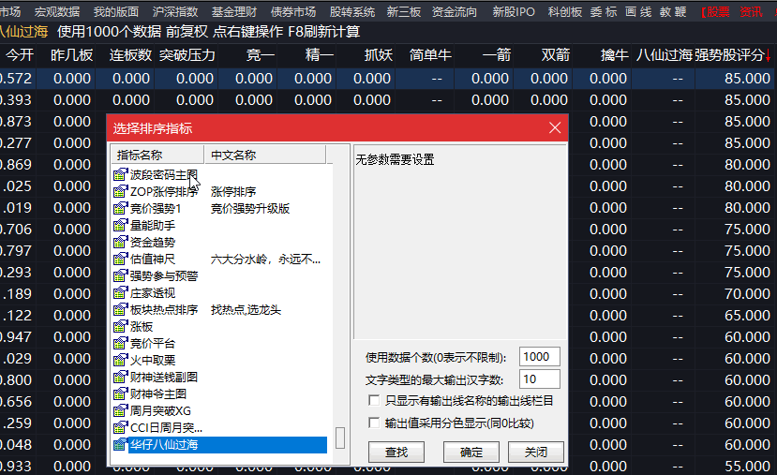
Task: Open the 我的版面 menu
Action: (116, 11)
